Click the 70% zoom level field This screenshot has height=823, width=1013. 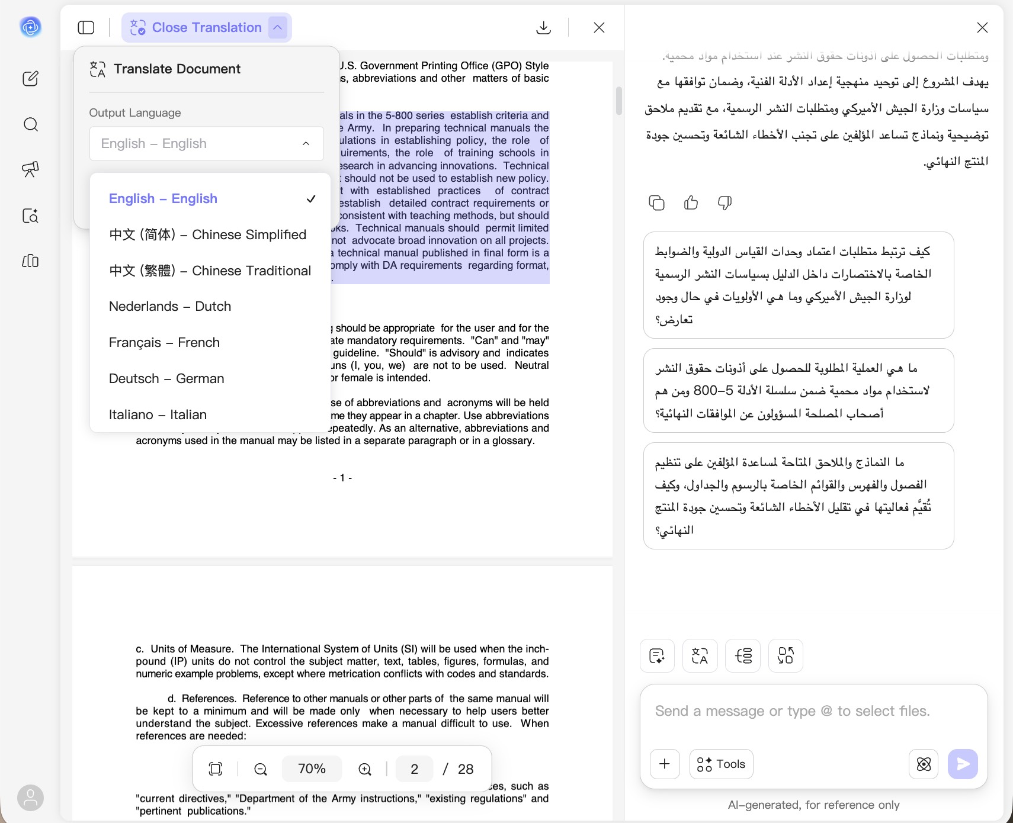pyautogui.click(x=312, y=769)
